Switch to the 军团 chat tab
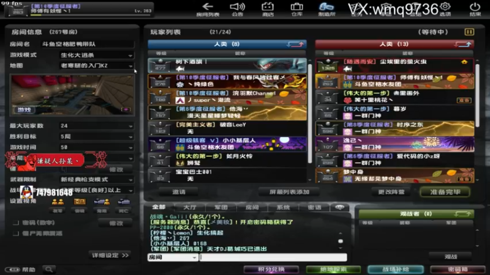Viewport: 490px width, 275px height. (x=221, y=207)
